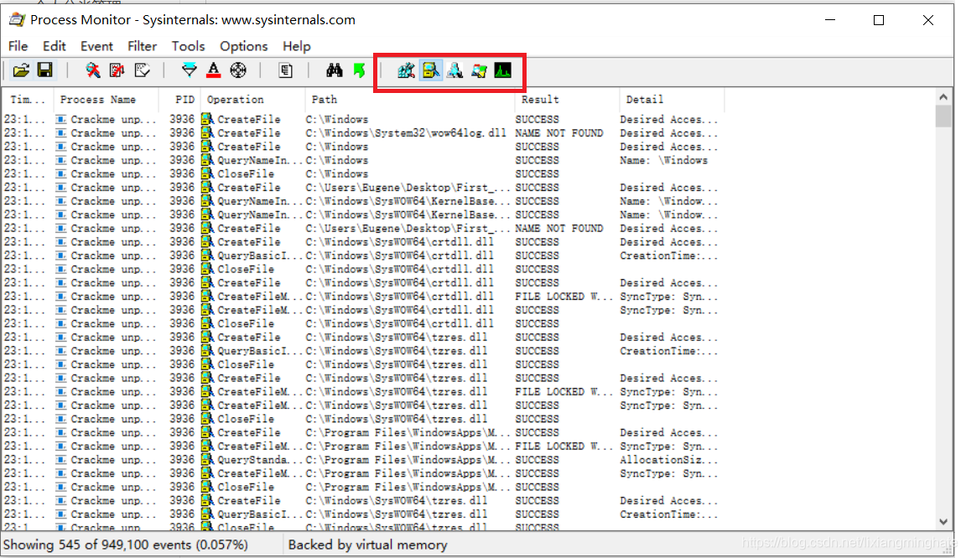Screen dimensions: 966x558
Task: Toggle Show File System Activity icon
Action: [431, 70]
